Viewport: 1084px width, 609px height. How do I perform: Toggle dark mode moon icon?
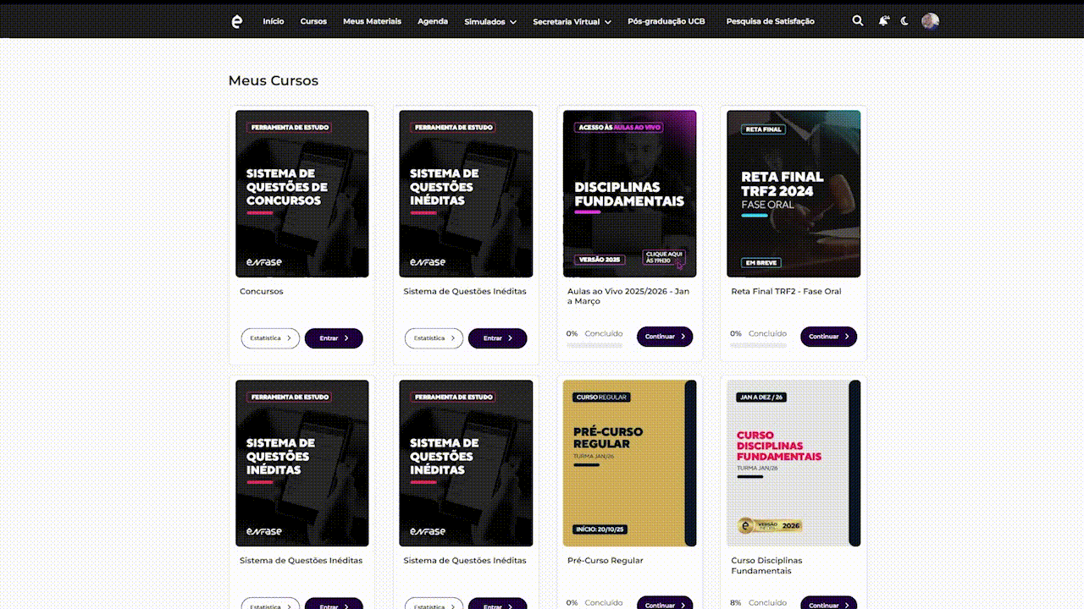click(905, 21)
